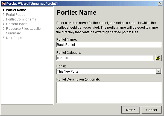Click the Portlet Wizard title bar icon

[4, 4]
